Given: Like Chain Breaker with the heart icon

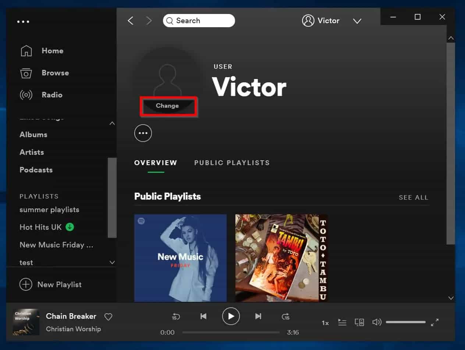Looking at the screenshot, I should tap(108, 317).
